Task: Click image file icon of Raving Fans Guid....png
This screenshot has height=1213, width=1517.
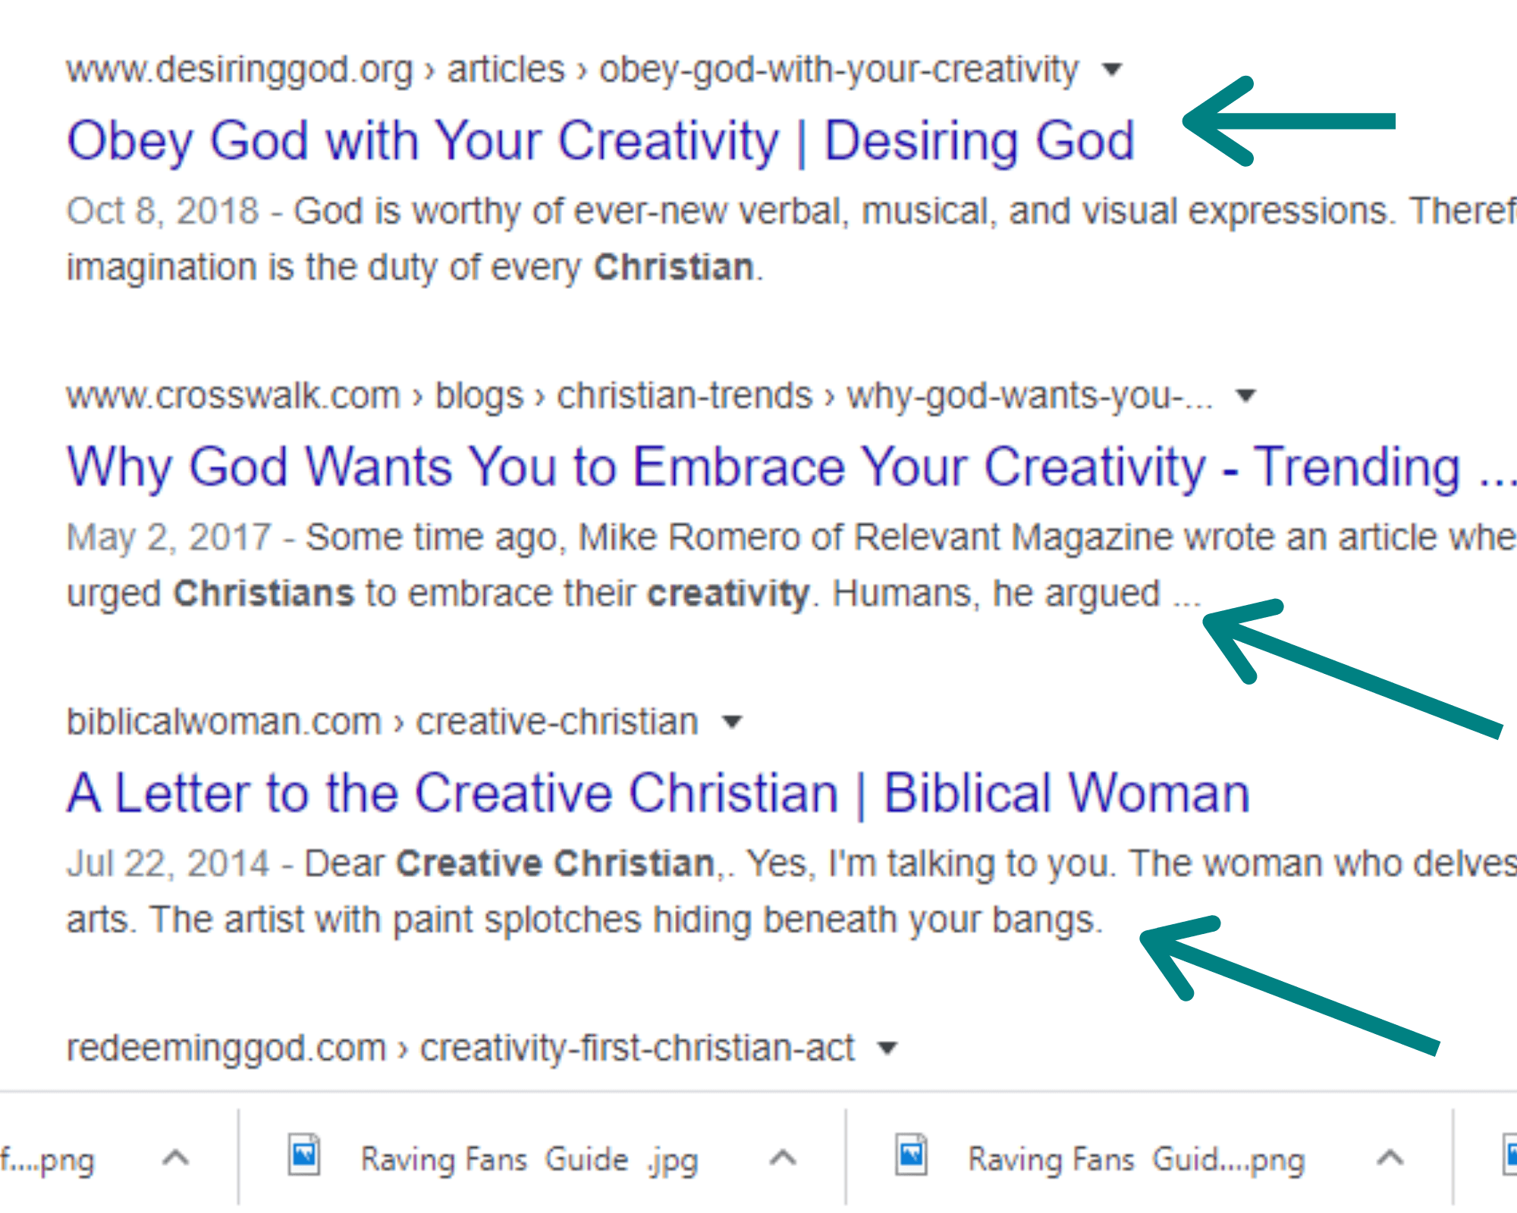Action: (x=911, y=1155)
